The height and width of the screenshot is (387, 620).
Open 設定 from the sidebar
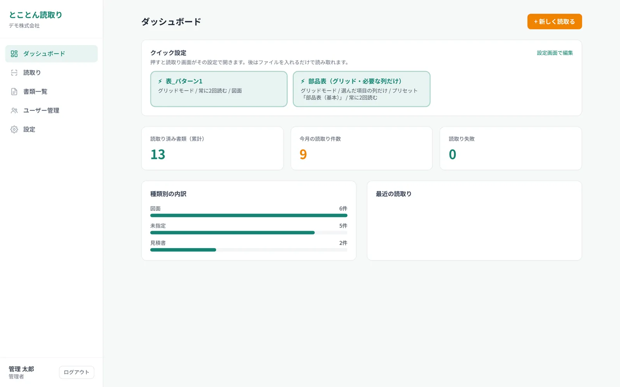[52, 130]
